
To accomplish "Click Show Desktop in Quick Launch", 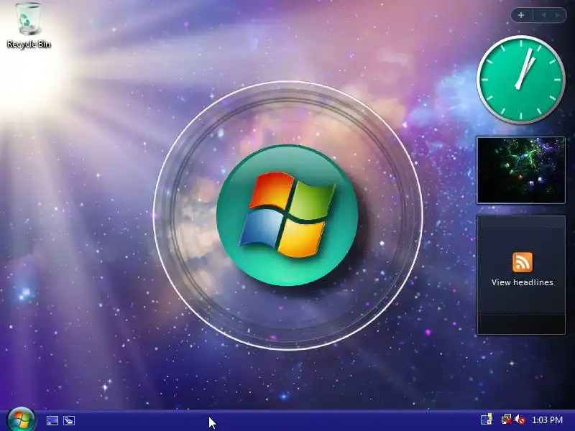I will [x=52, y=420].
